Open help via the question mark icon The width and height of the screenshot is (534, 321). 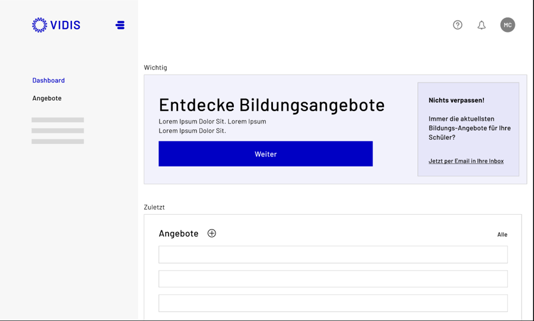click(457, 25)
